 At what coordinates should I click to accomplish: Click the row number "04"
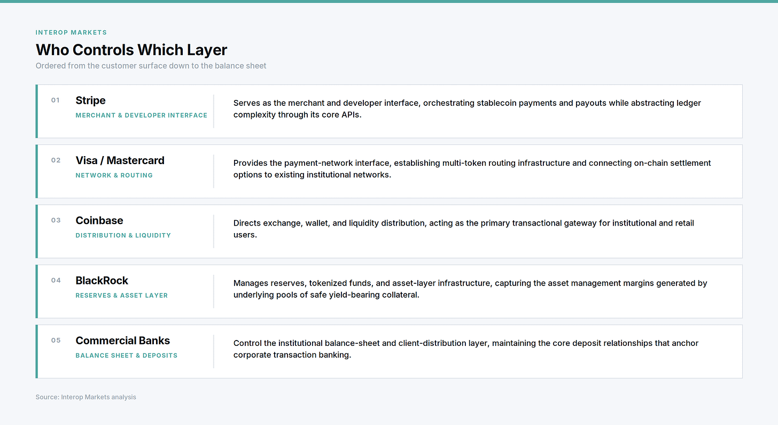coord(56,280)
